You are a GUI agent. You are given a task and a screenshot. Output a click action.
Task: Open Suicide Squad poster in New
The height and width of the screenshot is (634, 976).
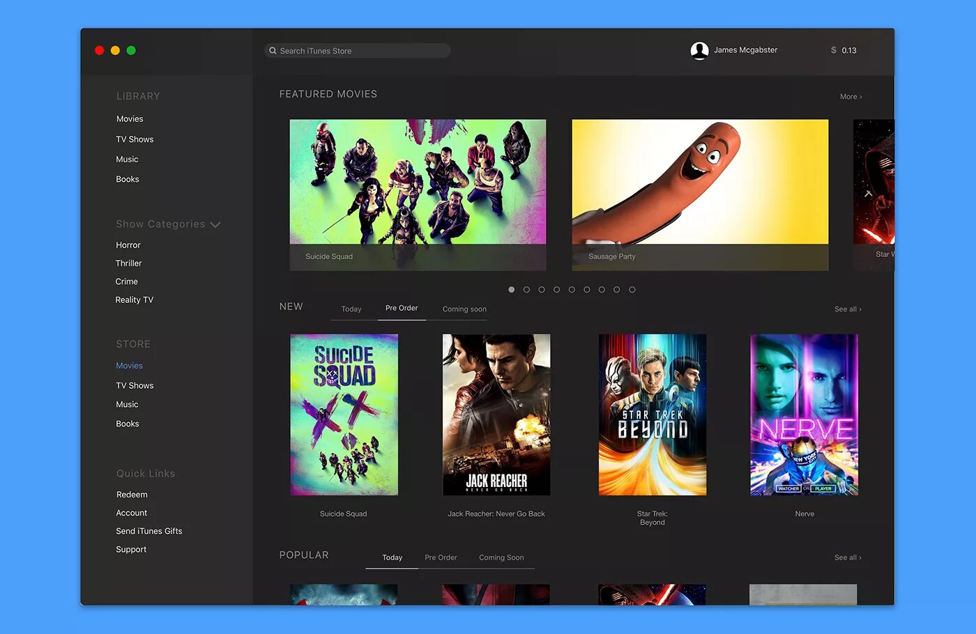click(344, 415)
